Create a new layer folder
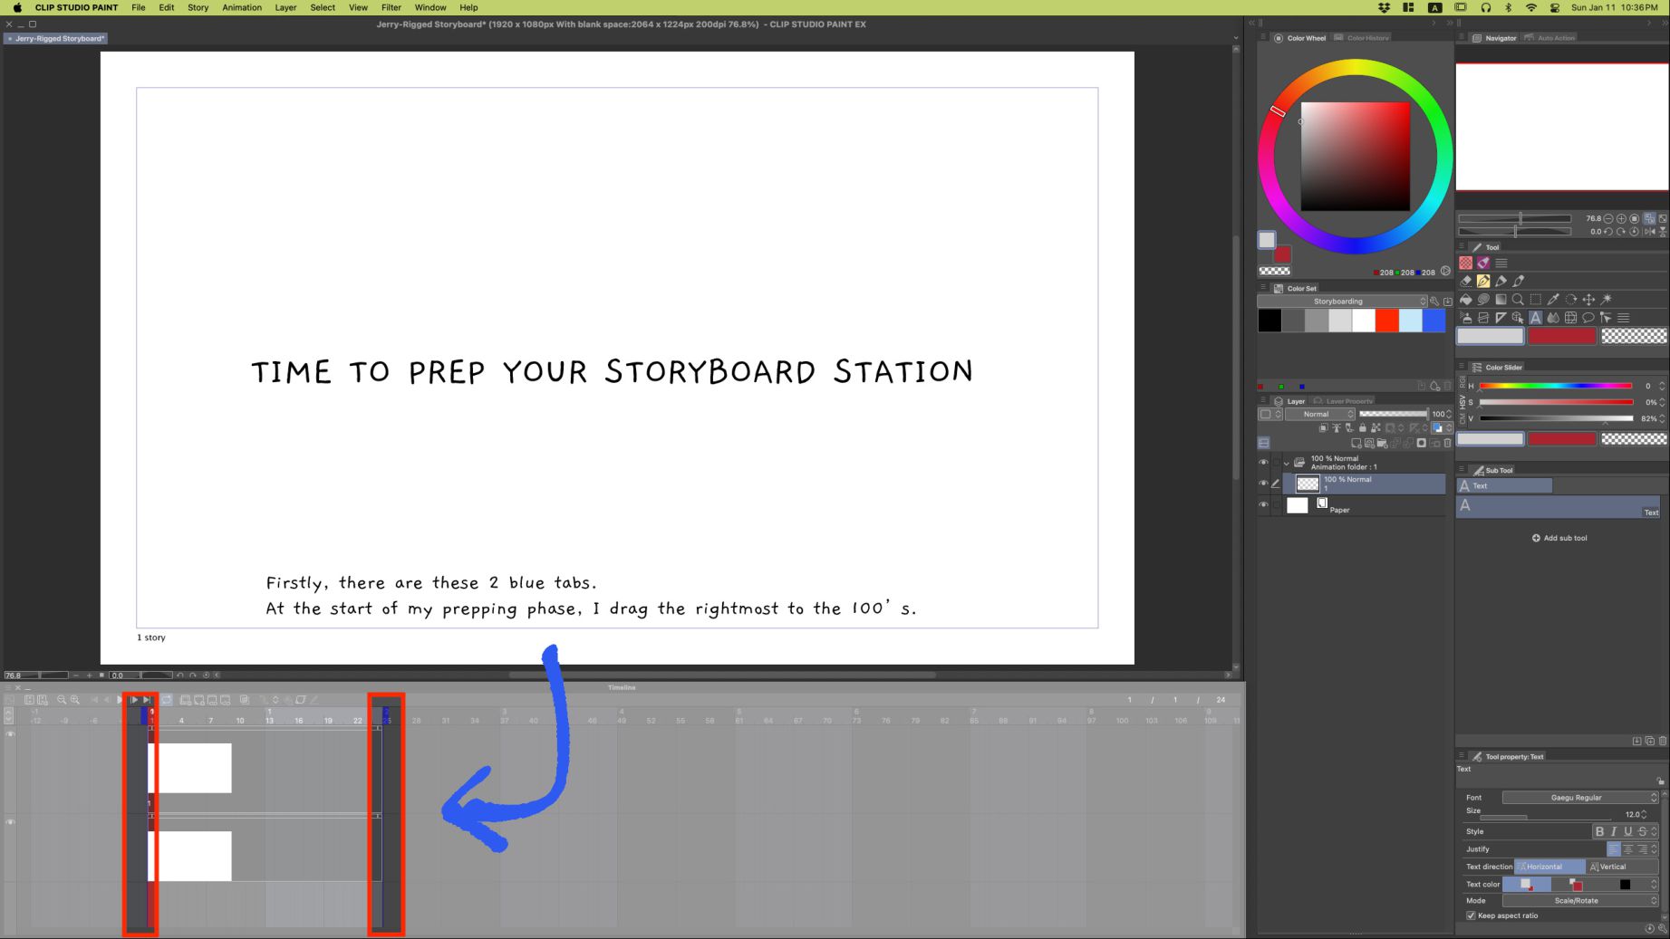The width and height of the screenshot is (1670, 939). coord(1382,444)
